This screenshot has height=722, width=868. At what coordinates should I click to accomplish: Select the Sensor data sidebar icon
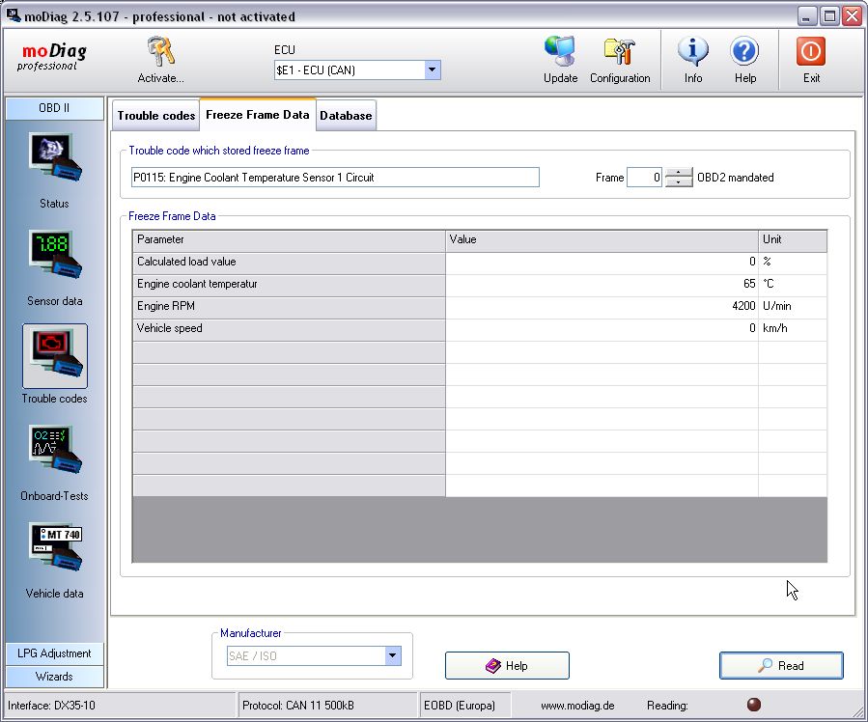(x=54, y=258)
